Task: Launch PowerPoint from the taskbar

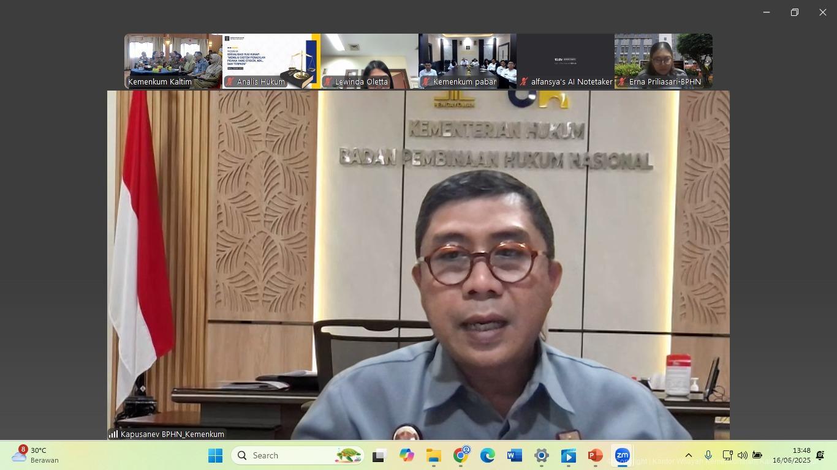Action: pyautogui.click(x=595, y=456)
